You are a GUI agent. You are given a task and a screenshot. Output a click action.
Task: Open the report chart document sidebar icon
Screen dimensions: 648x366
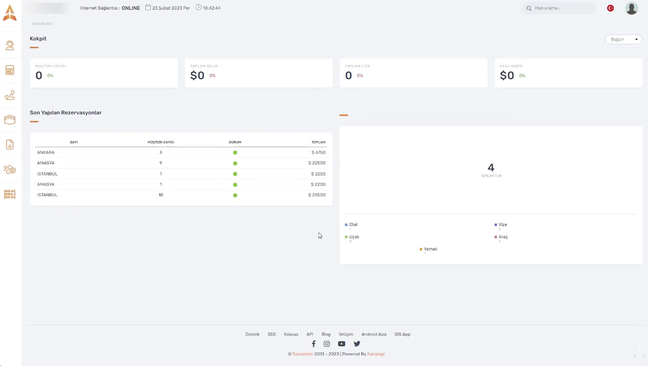pyautogui.click(x=10, y=145)
